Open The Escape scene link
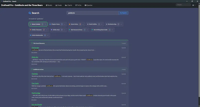200x107 pixels. 35,48
